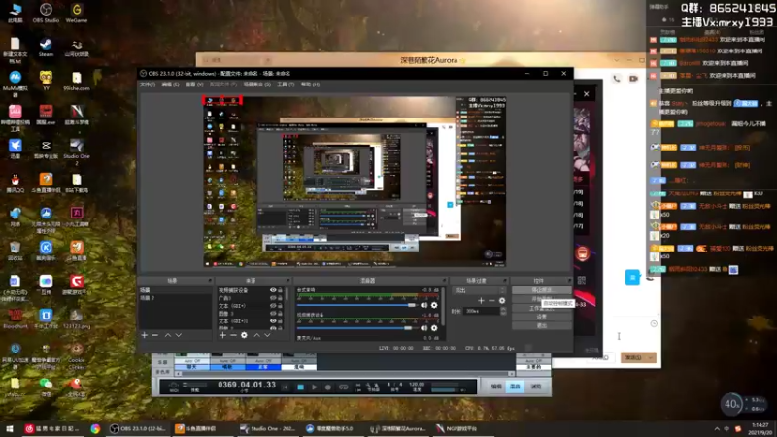This screenshot has width=777, height=437.
Task: Click Studio One record transport button
Action: (x=327, y=387)
